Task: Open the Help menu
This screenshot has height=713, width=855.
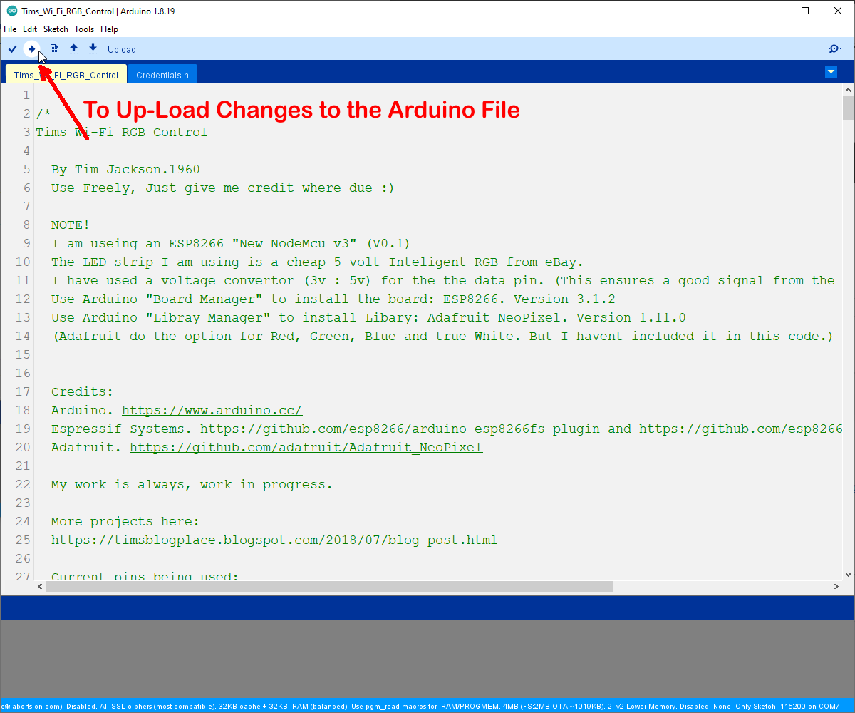Action: point(109,29)
